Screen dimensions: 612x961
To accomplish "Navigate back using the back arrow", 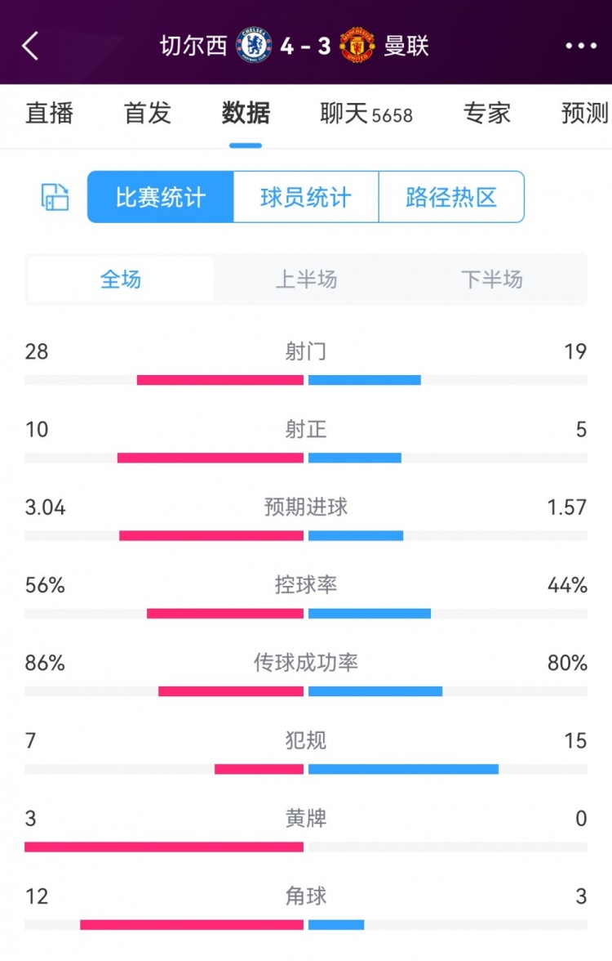I will pyautogui.click(x=31, y=47).
